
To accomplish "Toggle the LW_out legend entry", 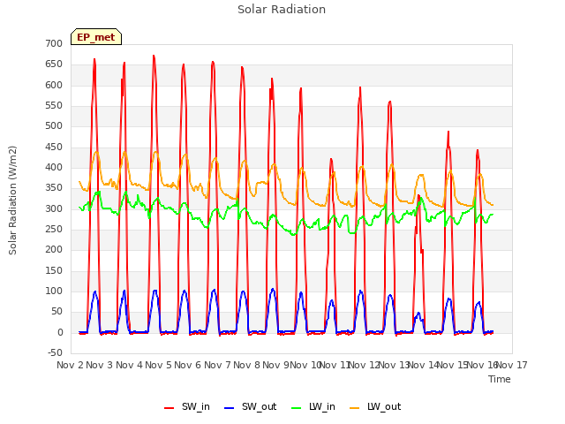I will (375, 406).
